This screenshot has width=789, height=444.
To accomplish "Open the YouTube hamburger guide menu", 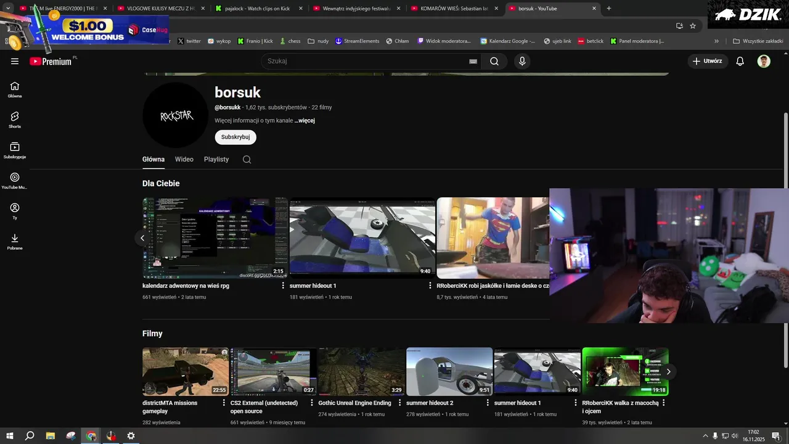I will tap(15, 61).
